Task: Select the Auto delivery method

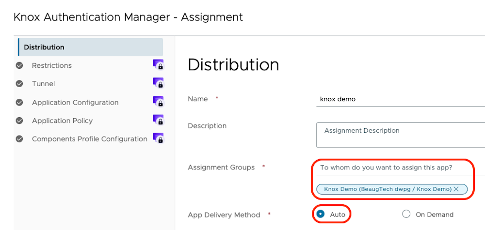Action: coord(320,214)
